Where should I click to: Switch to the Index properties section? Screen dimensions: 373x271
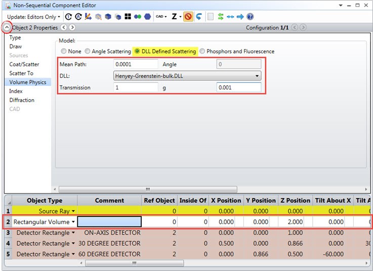(16, 91)
